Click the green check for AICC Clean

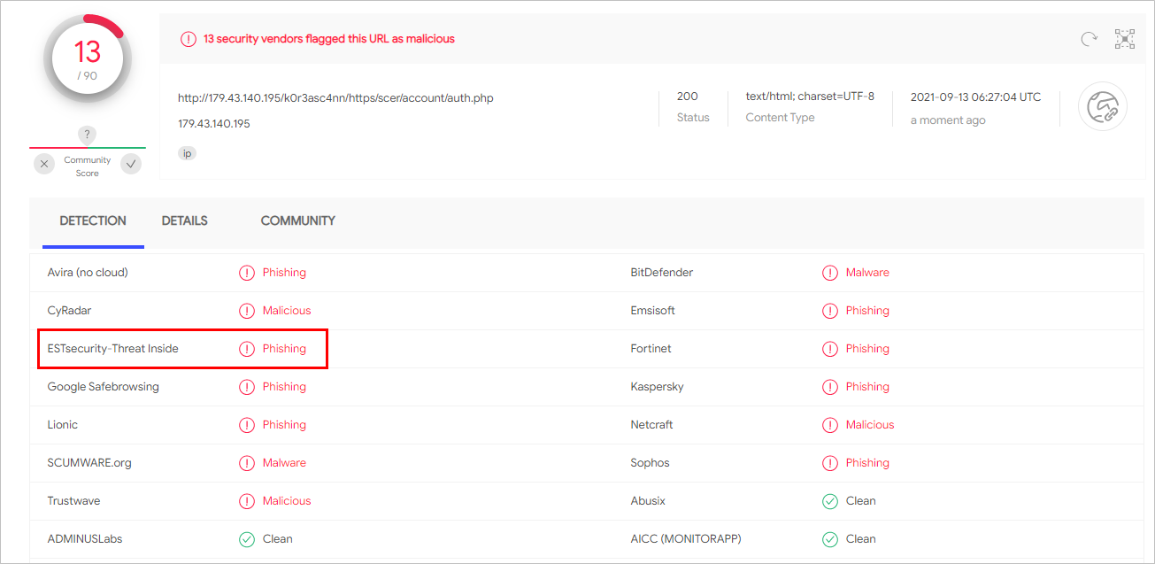coord(830,539)
